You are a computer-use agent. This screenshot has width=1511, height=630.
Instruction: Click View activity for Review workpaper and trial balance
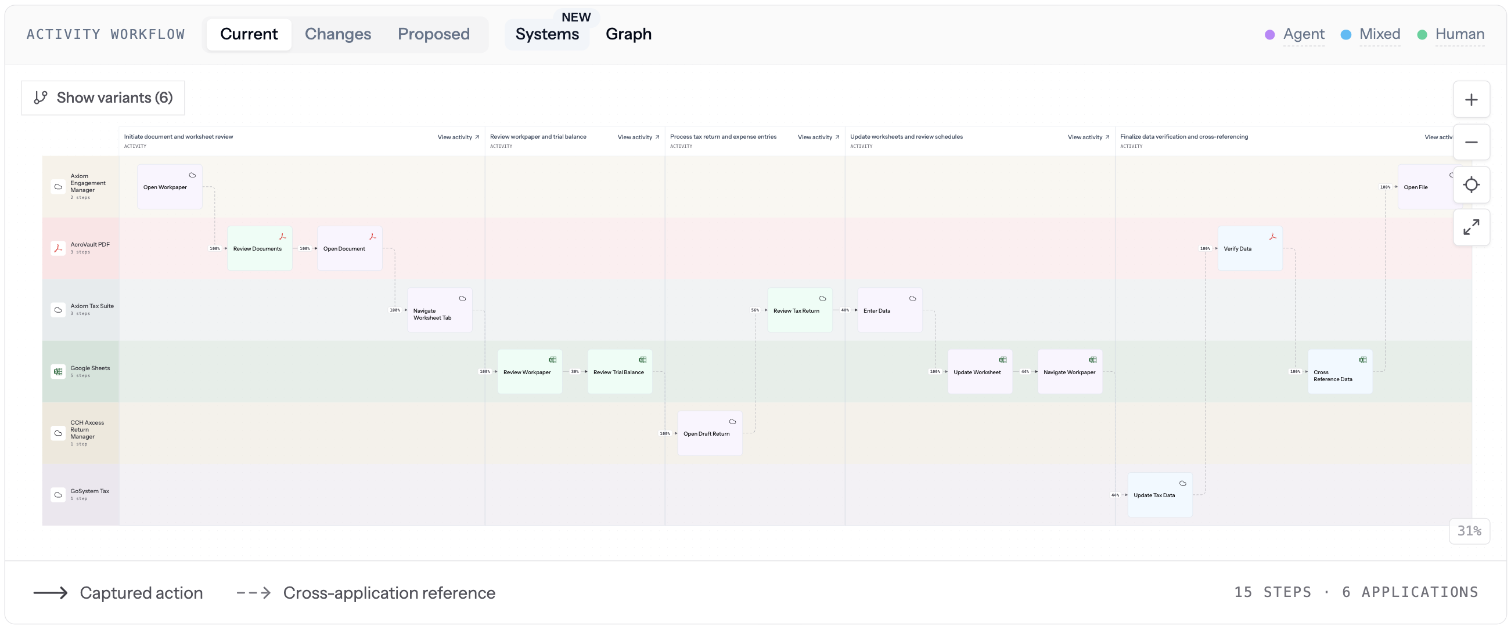[638, 137]
